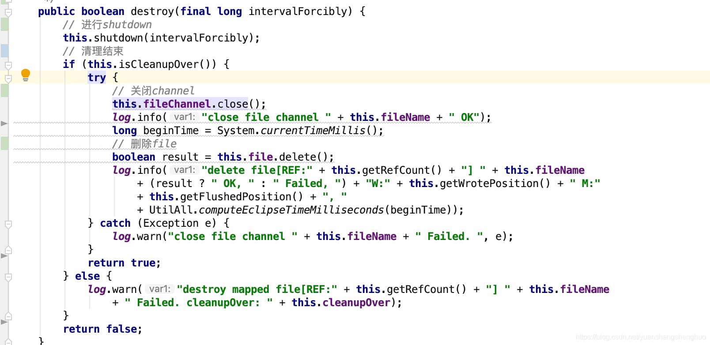This screenshot has width=710, height=345.
Task: Click 'intervalForcibly' parameter in the method signature
Action: point(298,11)
